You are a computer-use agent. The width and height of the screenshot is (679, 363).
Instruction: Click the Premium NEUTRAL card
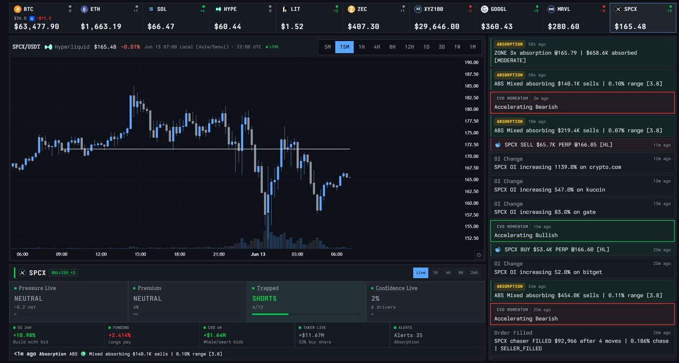tap(187, 302)
